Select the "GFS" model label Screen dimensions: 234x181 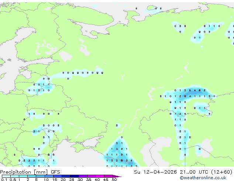[x=55, y=172]
